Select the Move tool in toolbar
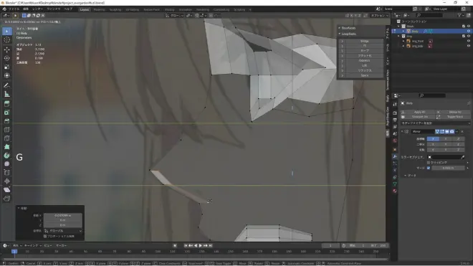The height and width of the screenshot is (266, 473). tap(7, 49)
